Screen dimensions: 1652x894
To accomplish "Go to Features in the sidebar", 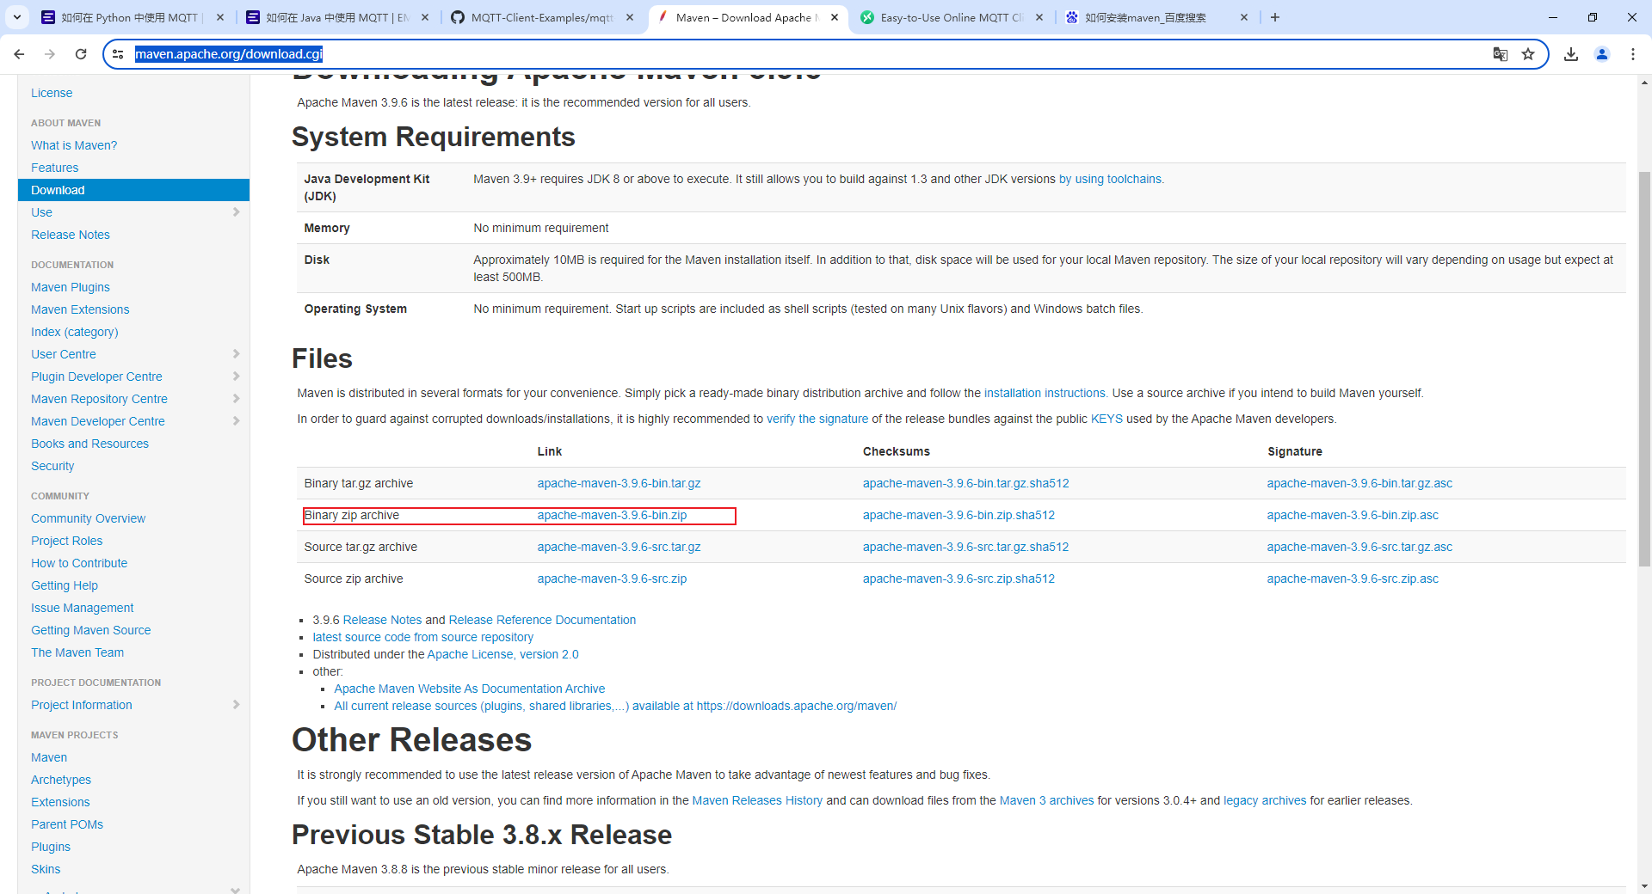I will click(54, 168).
